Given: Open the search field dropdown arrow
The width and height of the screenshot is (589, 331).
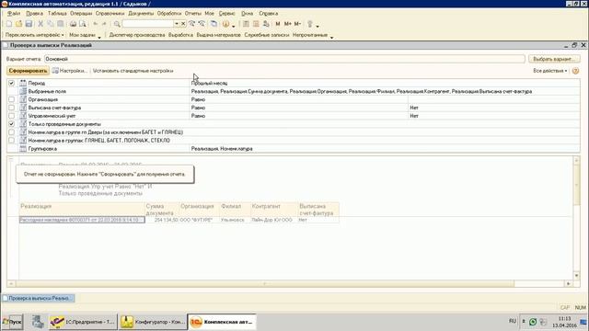Looking at the screenshot, I should pos(176,24).
